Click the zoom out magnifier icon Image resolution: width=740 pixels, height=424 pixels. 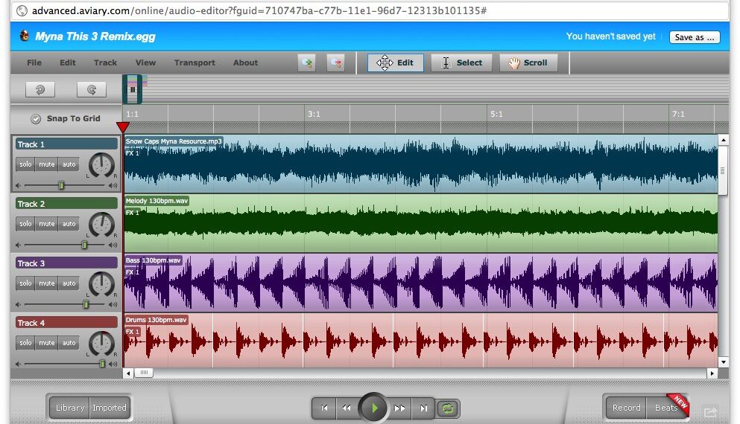click(335, 63)
